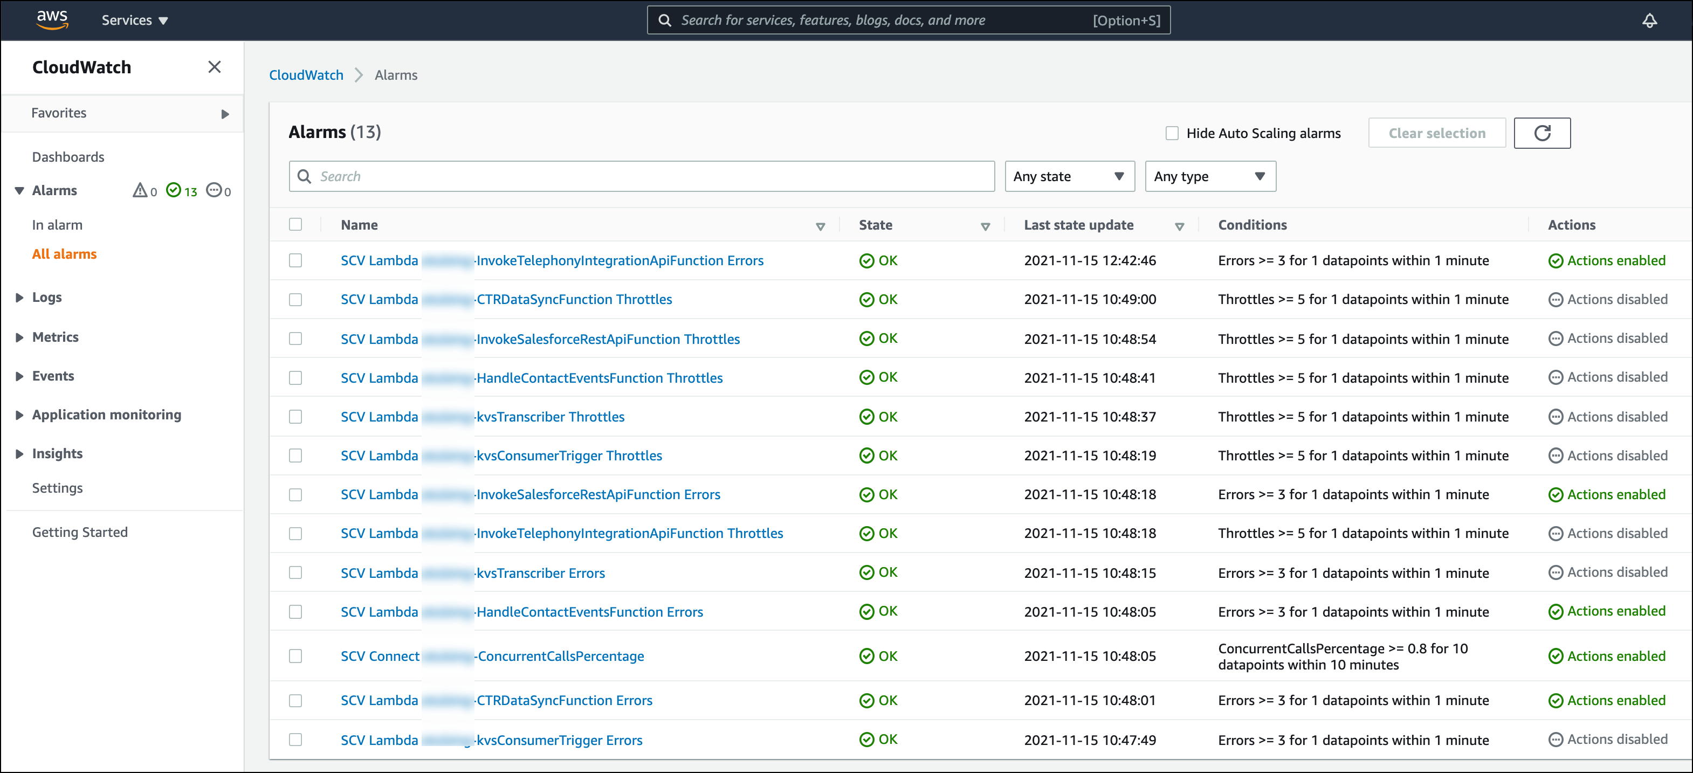Toggle Hide Auto Scaling alarms checkbox
The width and height of the screenshot is (1693, 773).
pyautogui.click(x=1172, y=134)
